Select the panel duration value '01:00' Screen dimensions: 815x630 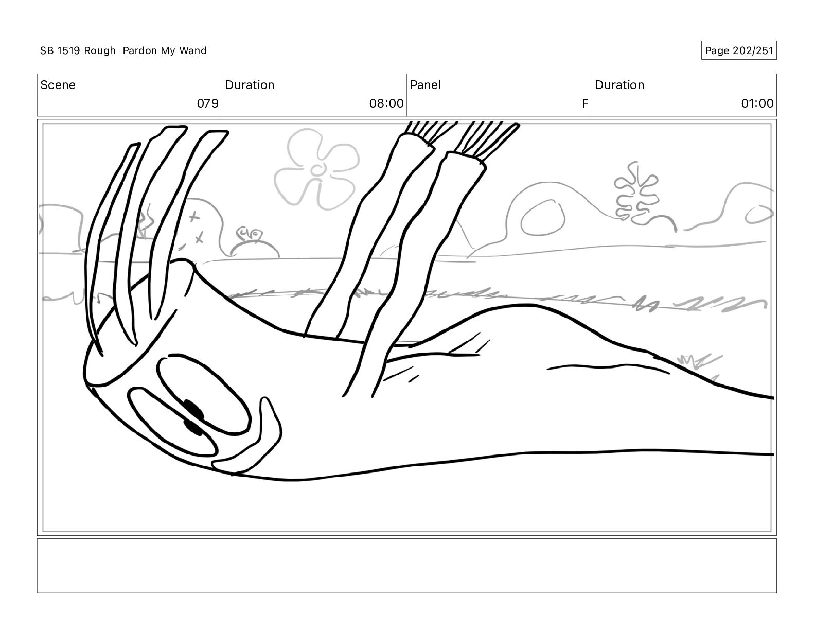[757, 103]
